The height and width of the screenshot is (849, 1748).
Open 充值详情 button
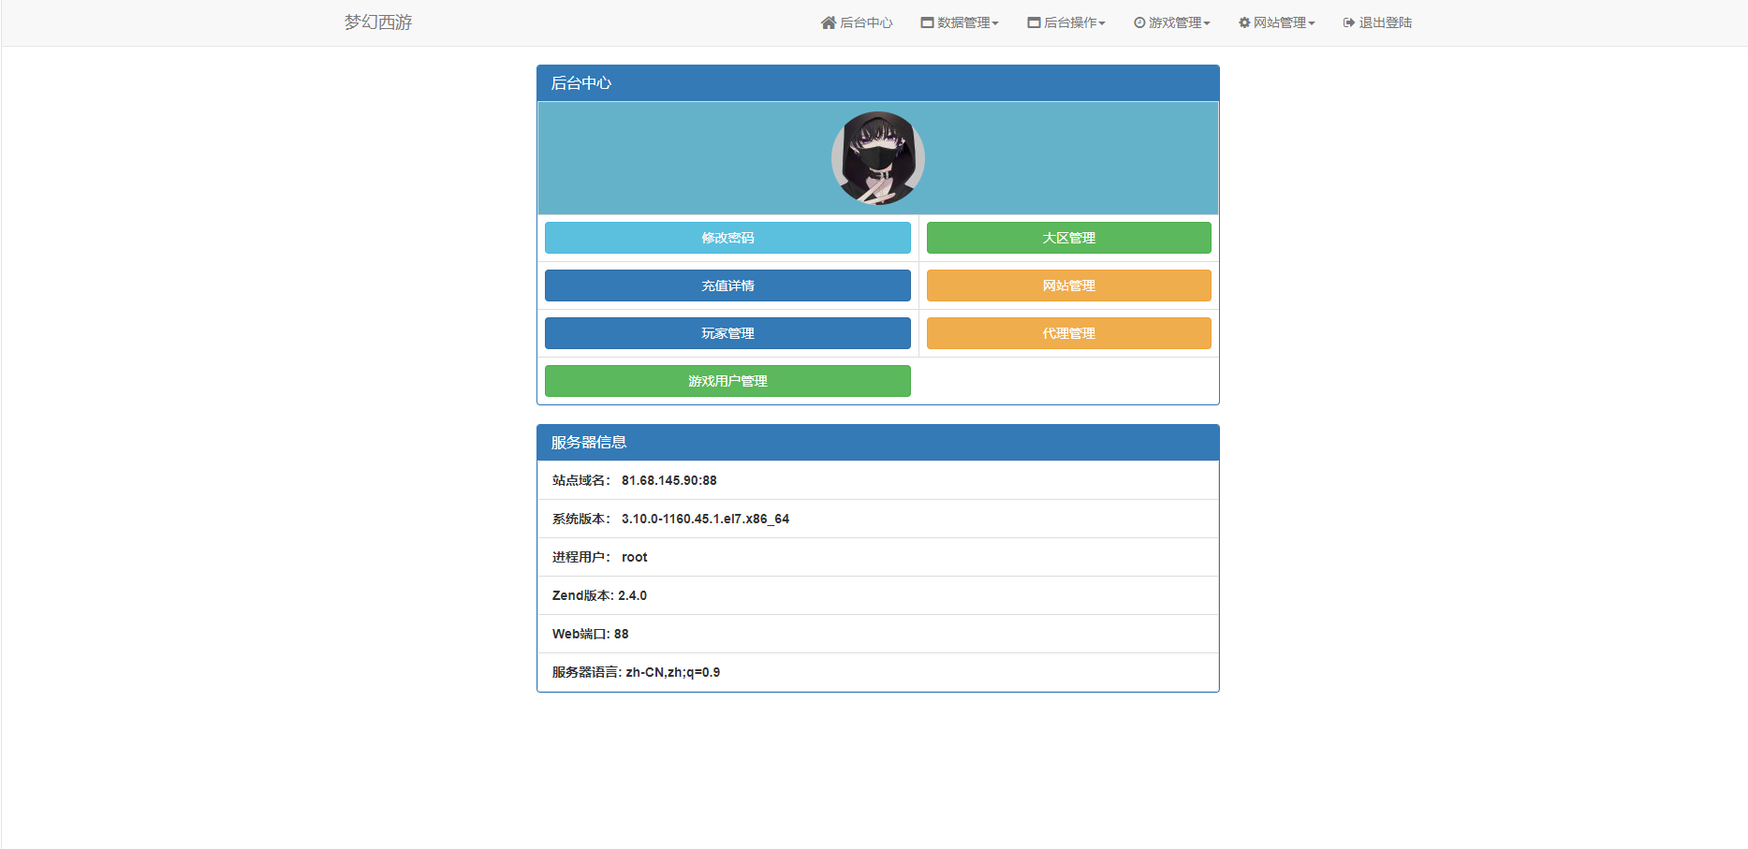point(727,285)
